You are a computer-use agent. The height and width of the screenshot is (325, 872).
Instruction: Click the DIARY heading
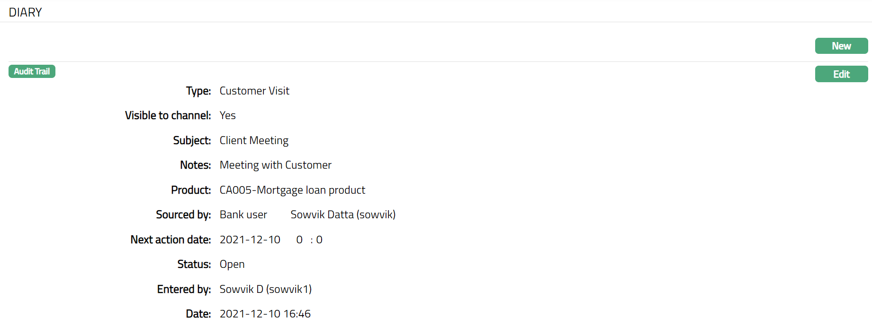(x=26, y=12)
